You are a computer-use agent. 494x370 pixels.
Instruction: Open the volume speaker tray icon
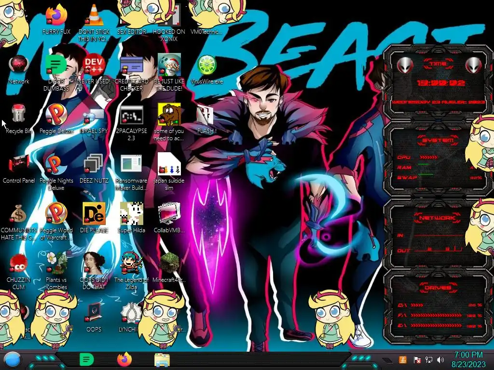pos(440,359)
